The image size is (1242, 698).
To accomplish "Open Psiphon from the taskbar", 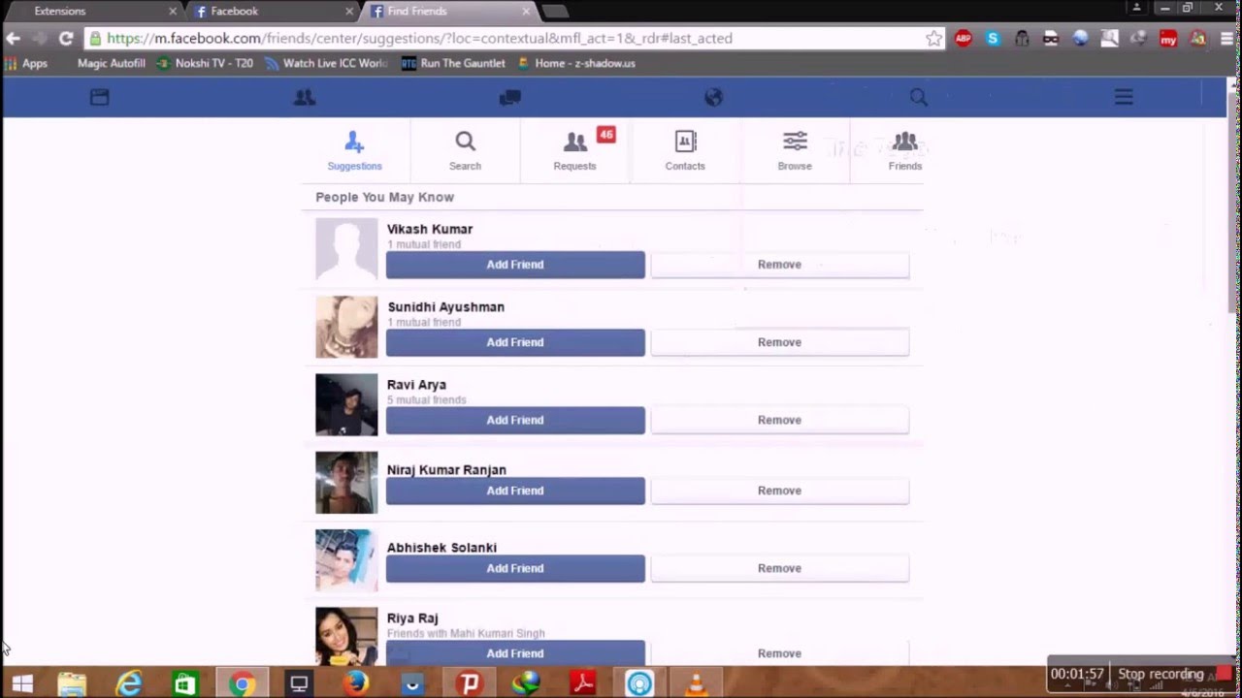I will click(469, 683).
